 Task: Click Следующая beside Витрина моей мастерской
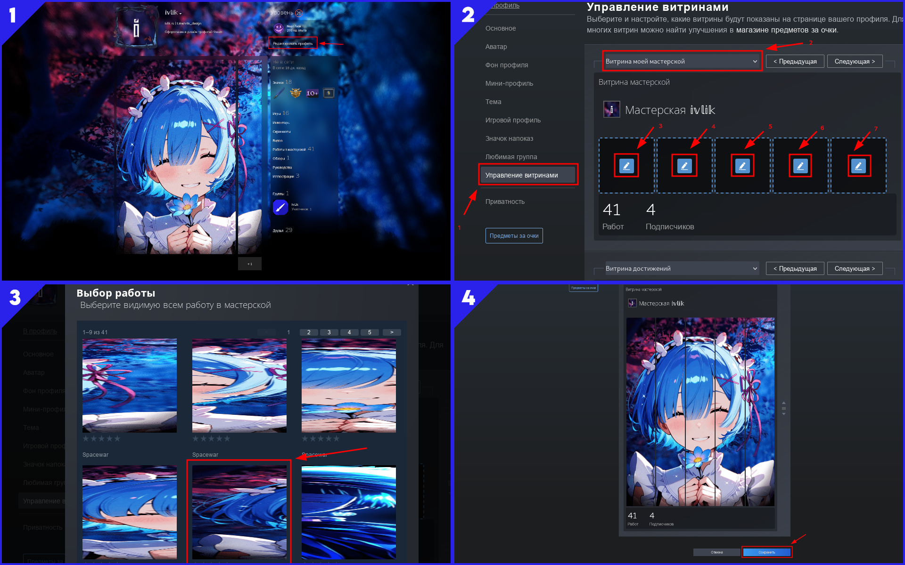[855, 61]
